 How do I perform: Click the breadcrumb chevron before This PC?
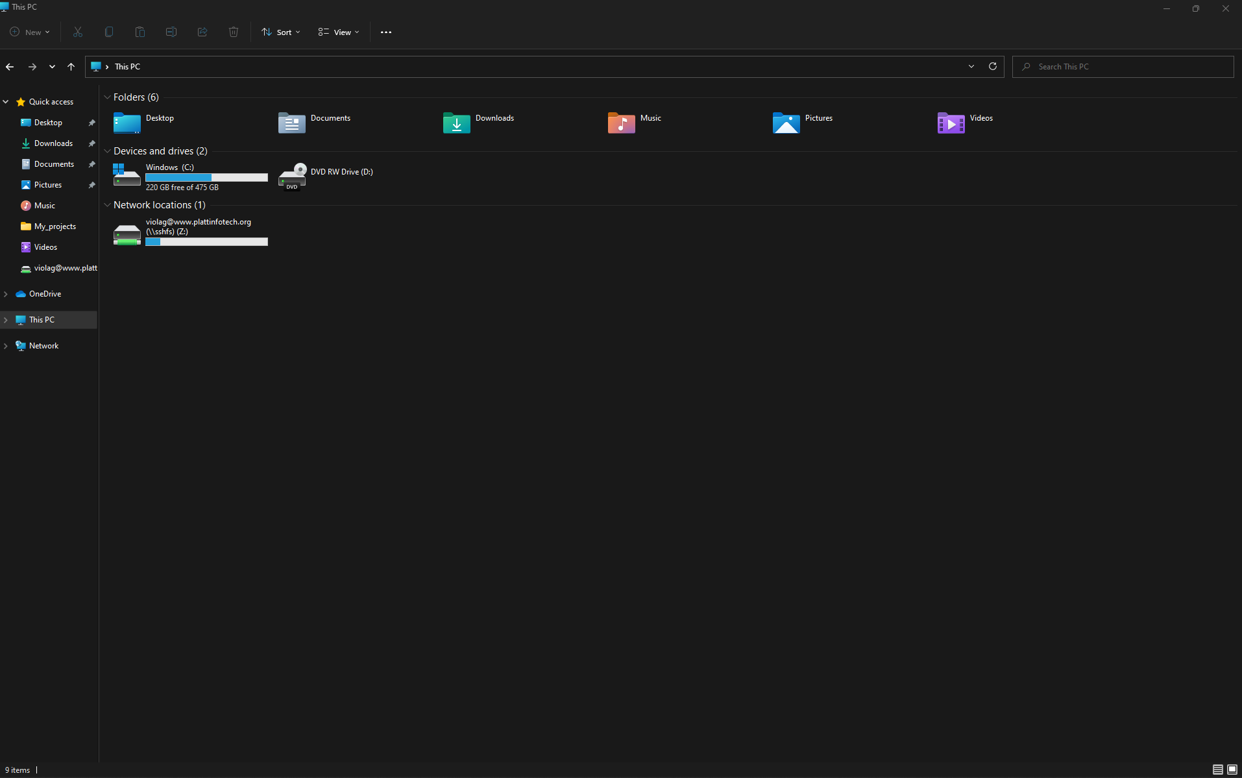coord(107,67)
